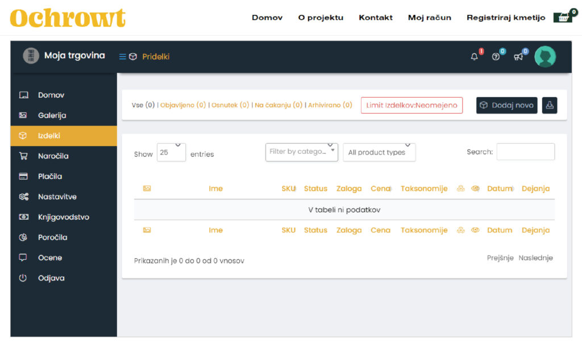Click 'V tabeli ni podatkov' empty row
Viewport: 582px width, 347px height.
click(344, 210)
